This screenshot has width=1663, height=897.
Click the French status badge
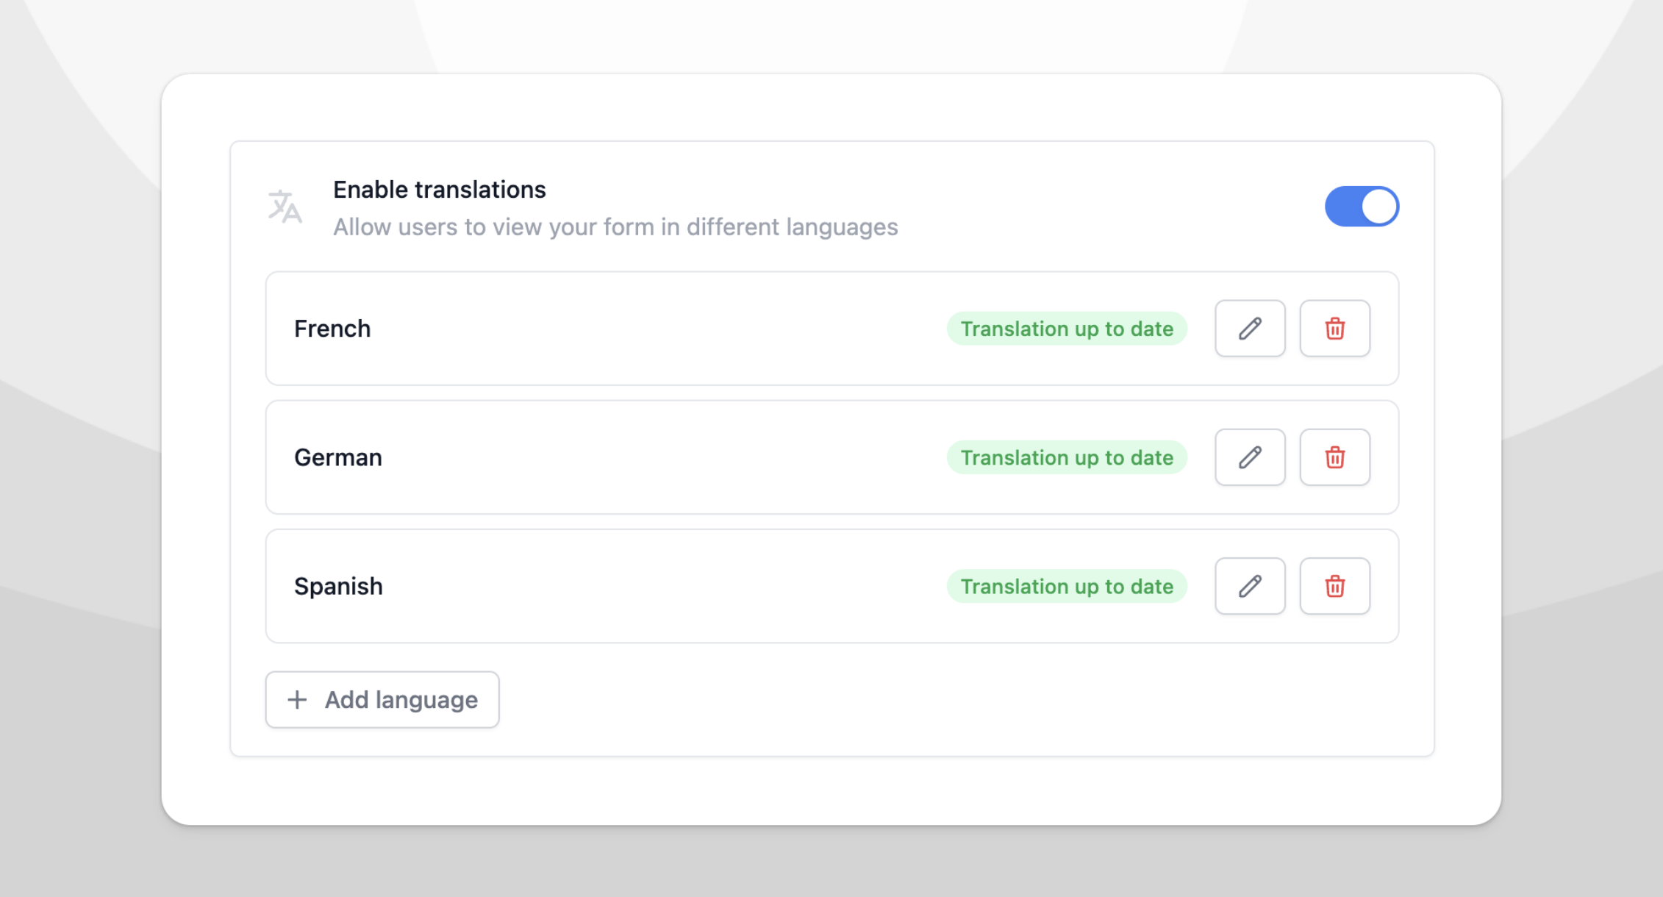pos(1066,329)
